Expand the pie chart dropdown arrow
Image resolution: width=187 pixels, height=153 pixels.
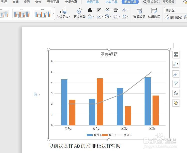point(111,16)
